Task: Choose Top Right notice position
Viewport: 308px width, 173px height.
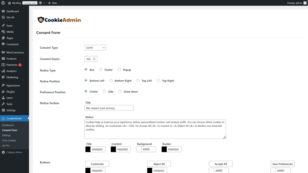Action: [158, 81]
